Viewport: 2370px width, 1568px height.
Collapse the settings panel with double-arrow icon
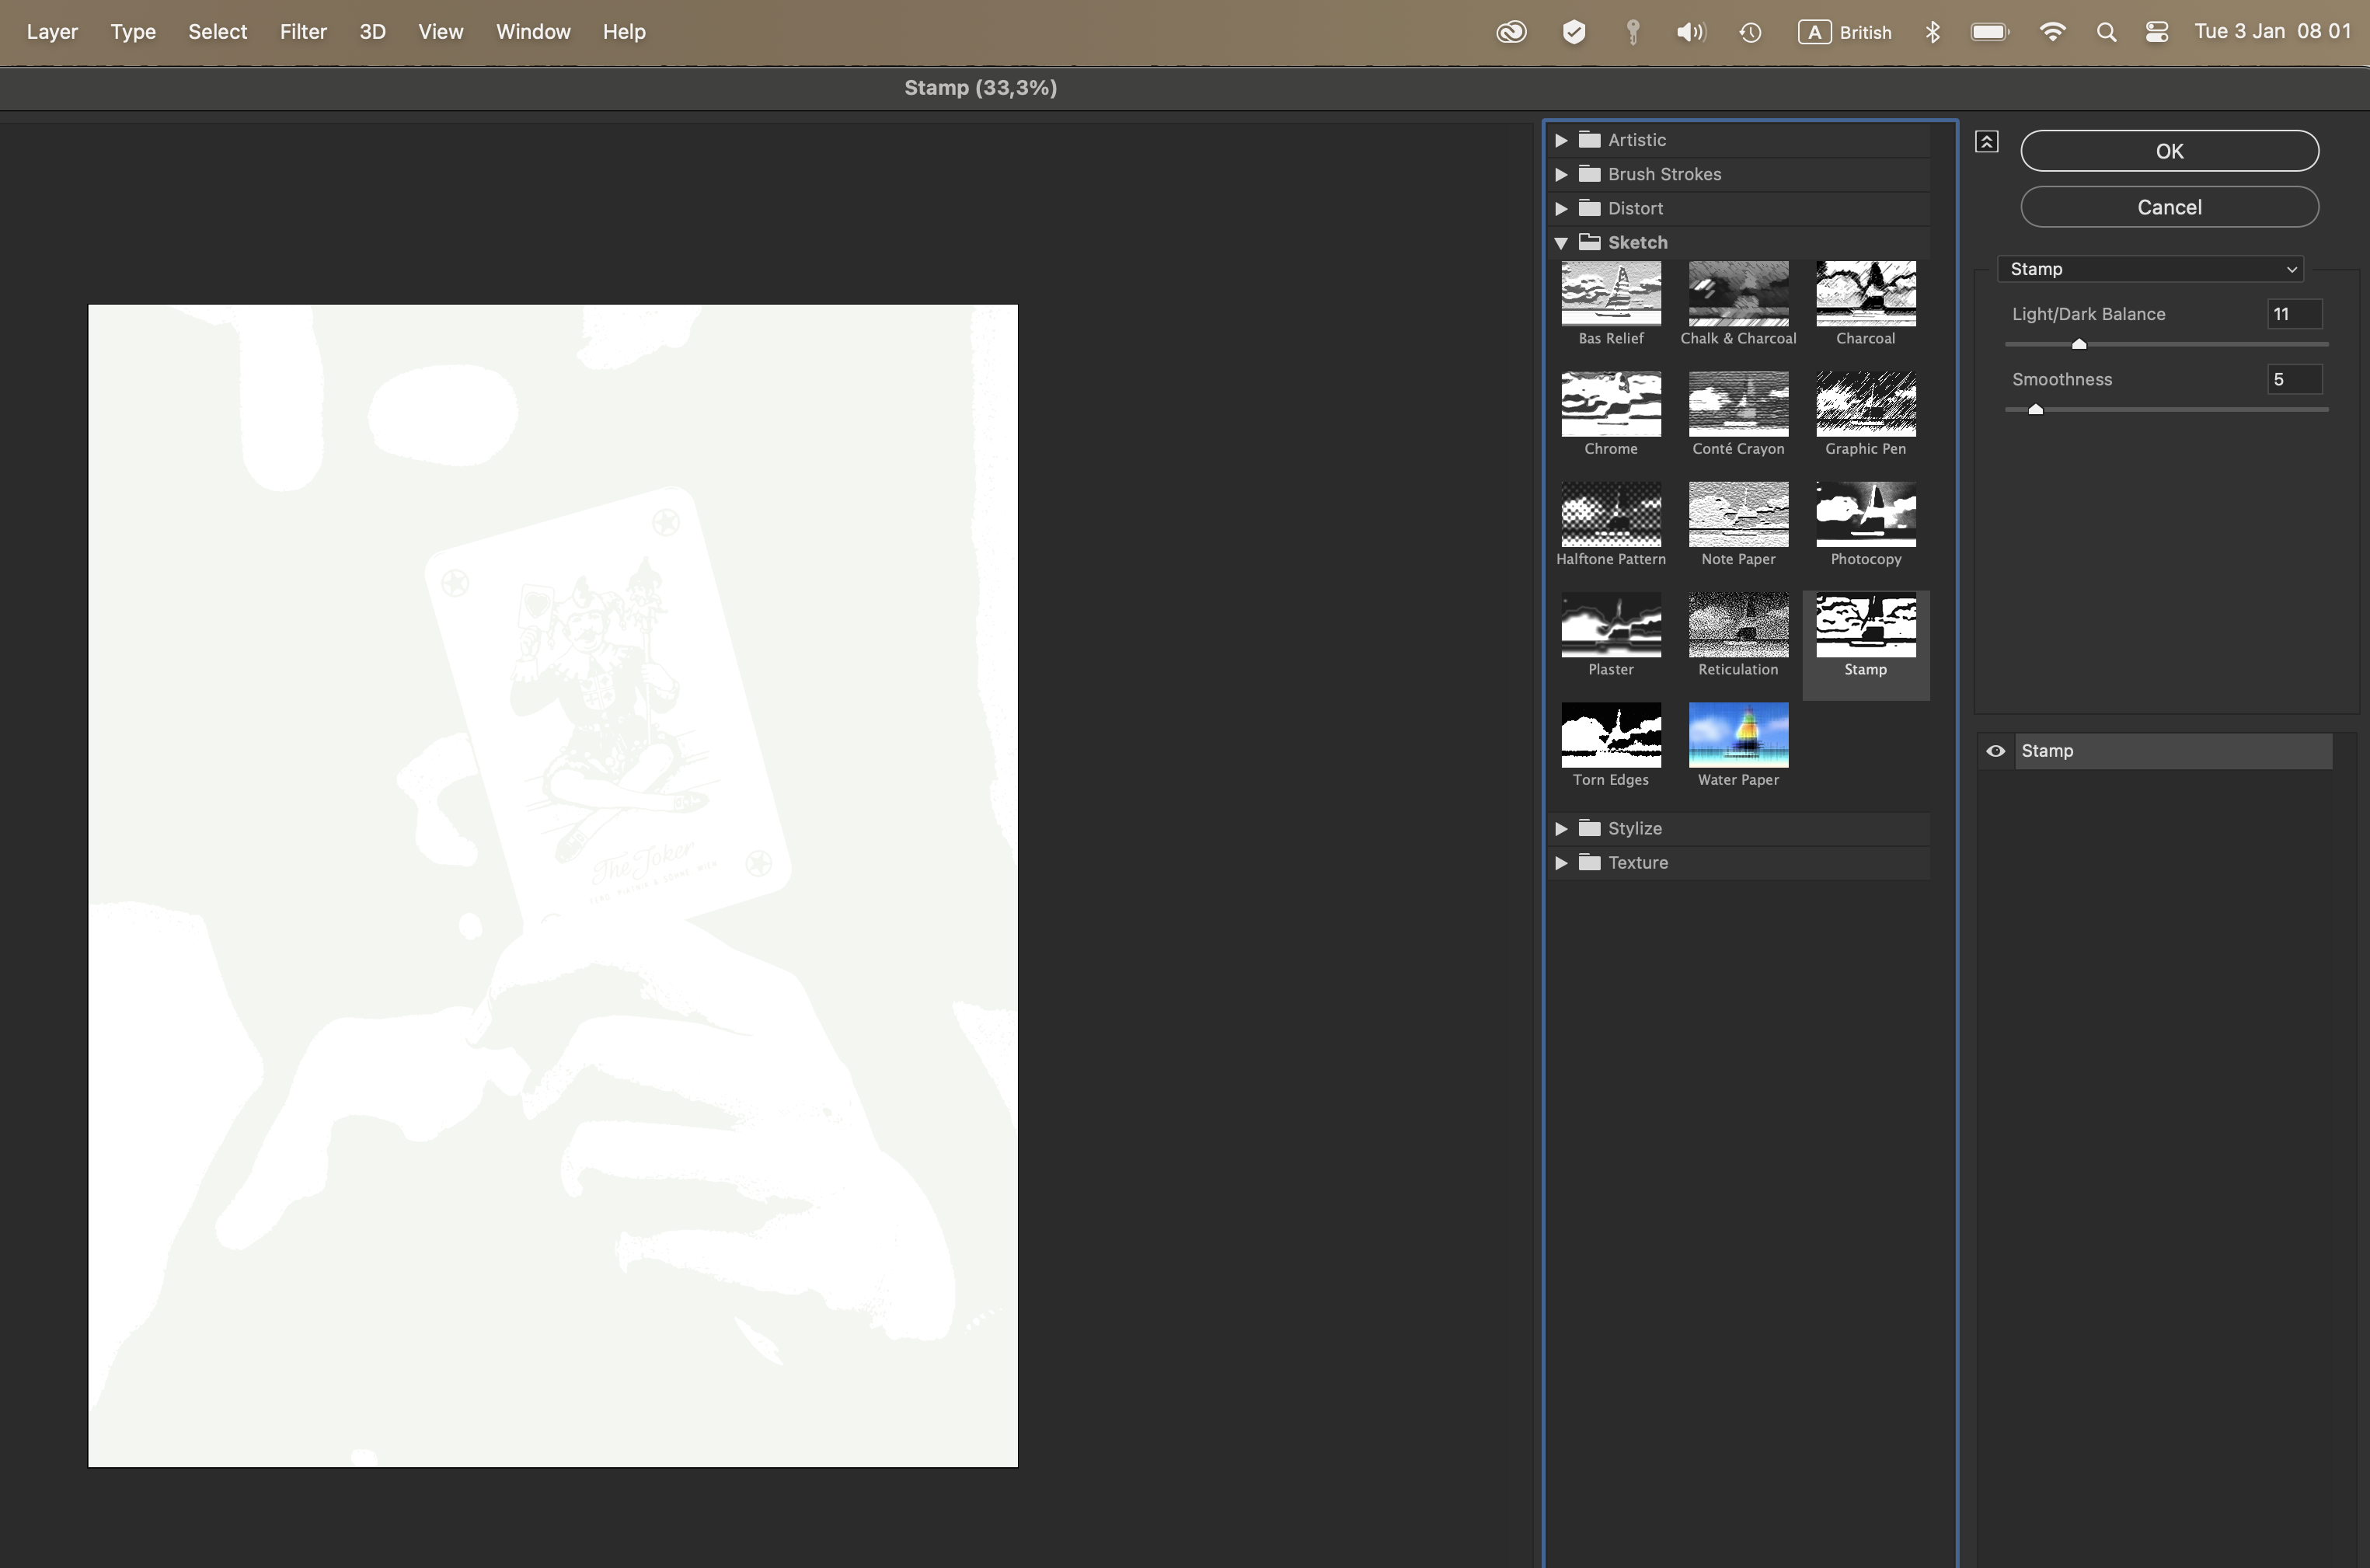[x=1986, y=141]
